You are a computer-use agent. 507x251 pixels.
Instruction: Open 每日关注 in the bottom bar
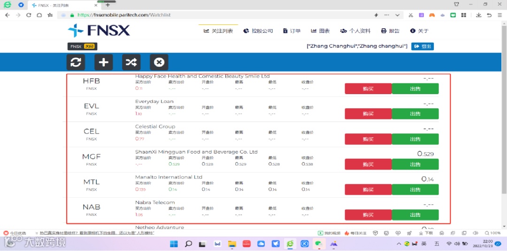(356, 233)
